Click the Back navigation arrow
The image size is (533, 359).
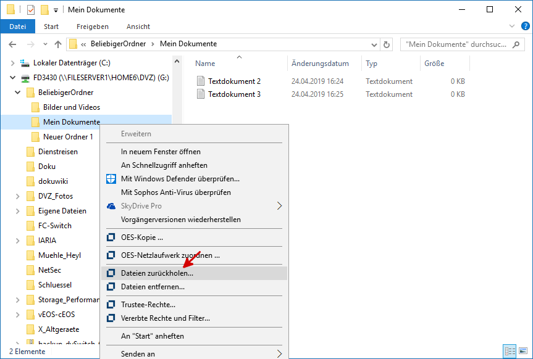pyautogui.click(x=13, y=44)
